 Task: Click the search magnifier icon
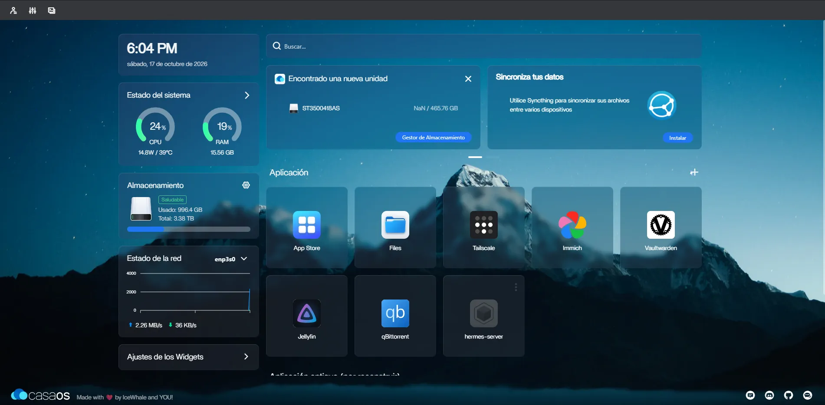pos(276,46)
